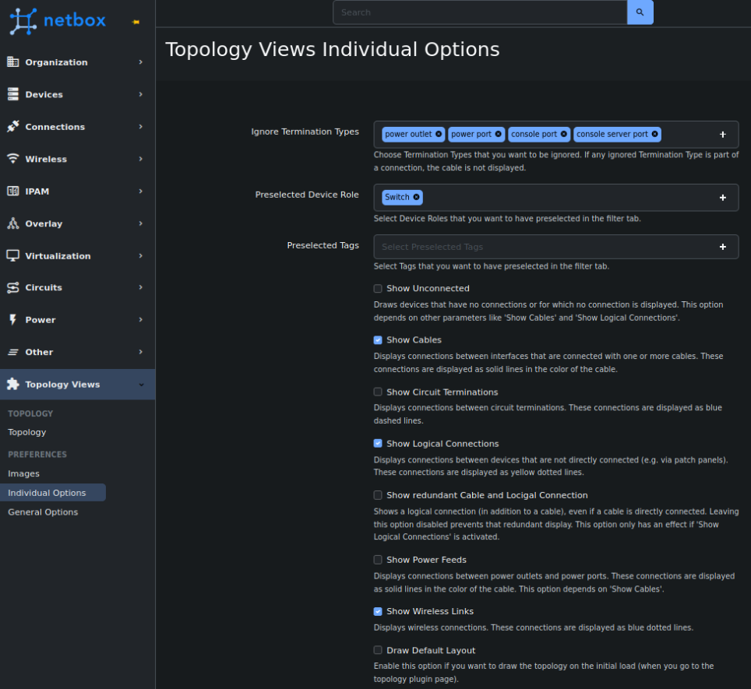Expand the Circuits sidebar section
The width and height of the screenshot is (751, 689).
[x=141, y=287]
